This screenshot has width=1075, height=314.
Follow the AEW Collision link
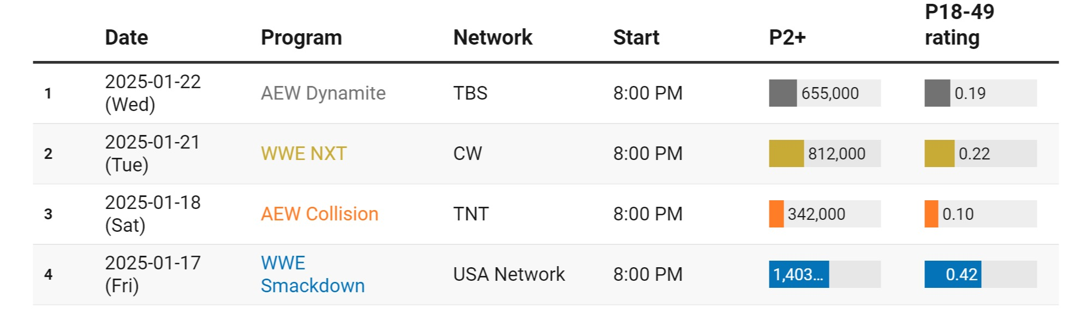(x=319, y=214)
